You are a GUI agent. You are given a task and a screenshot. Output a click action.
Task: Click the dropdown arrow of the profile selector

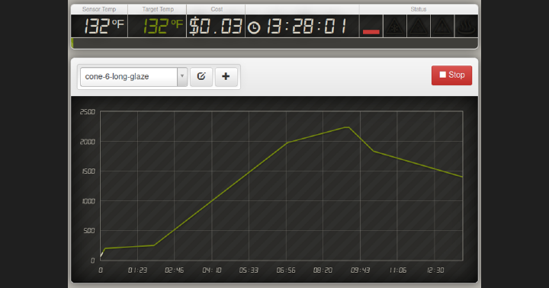pos(182,77)
